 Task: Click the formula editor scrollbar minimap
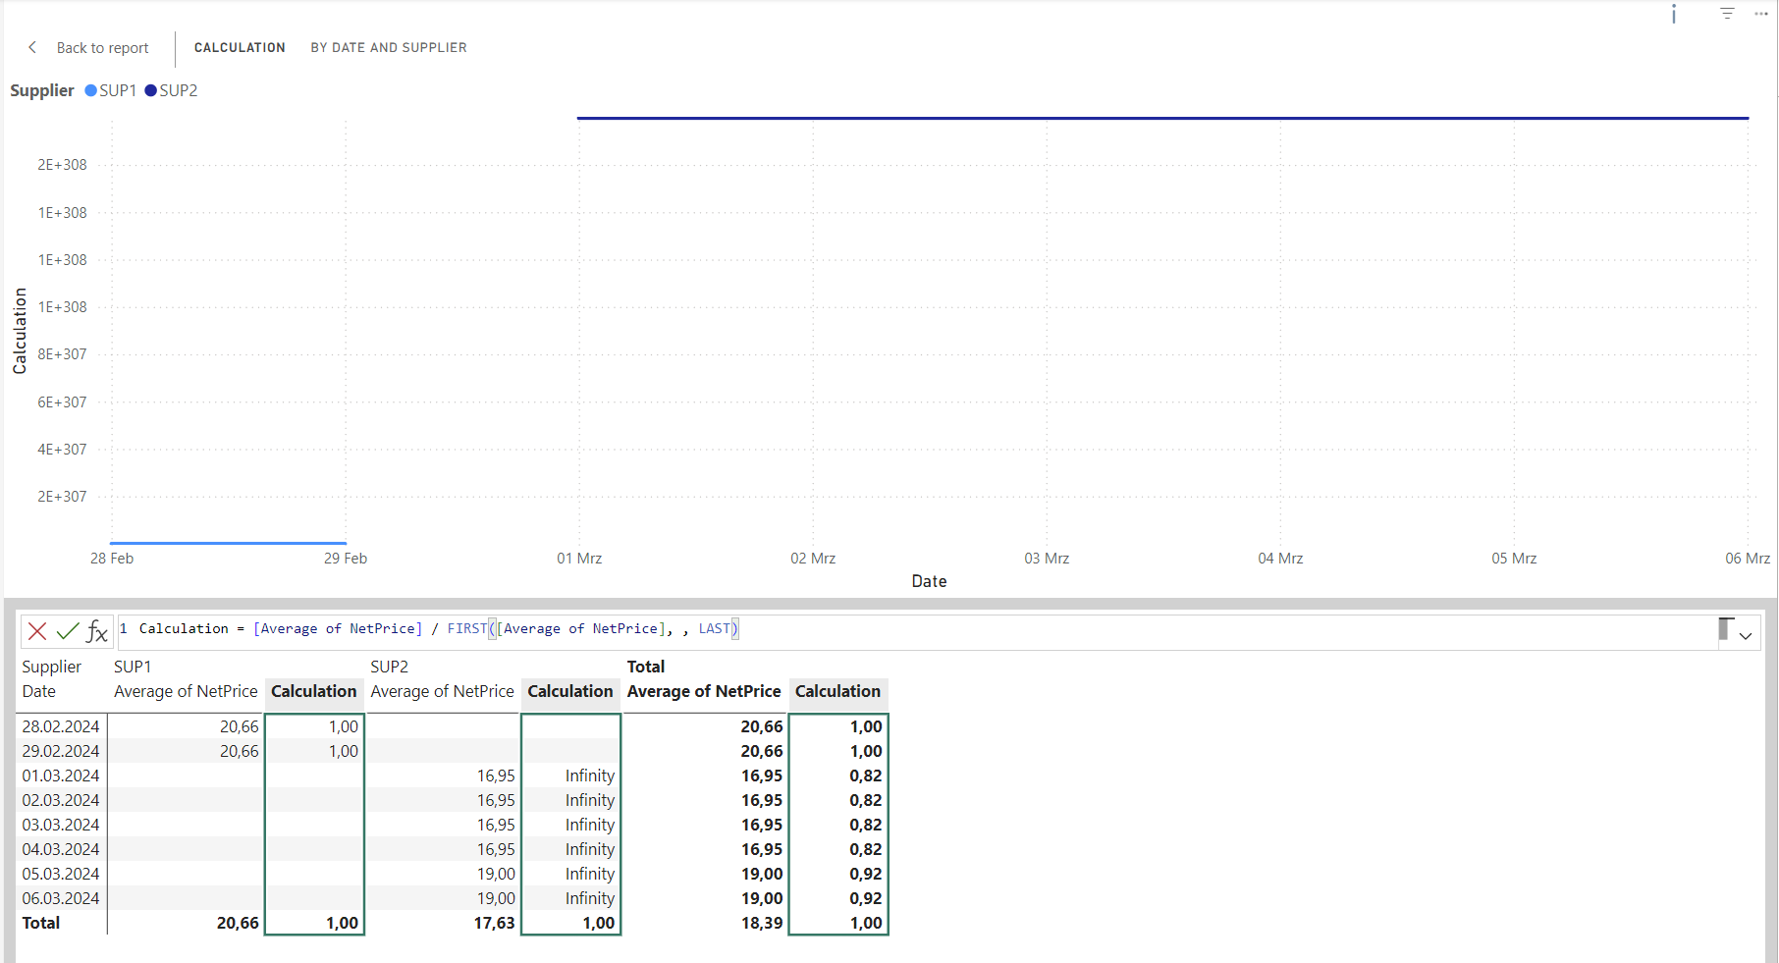click(1724, 629)
